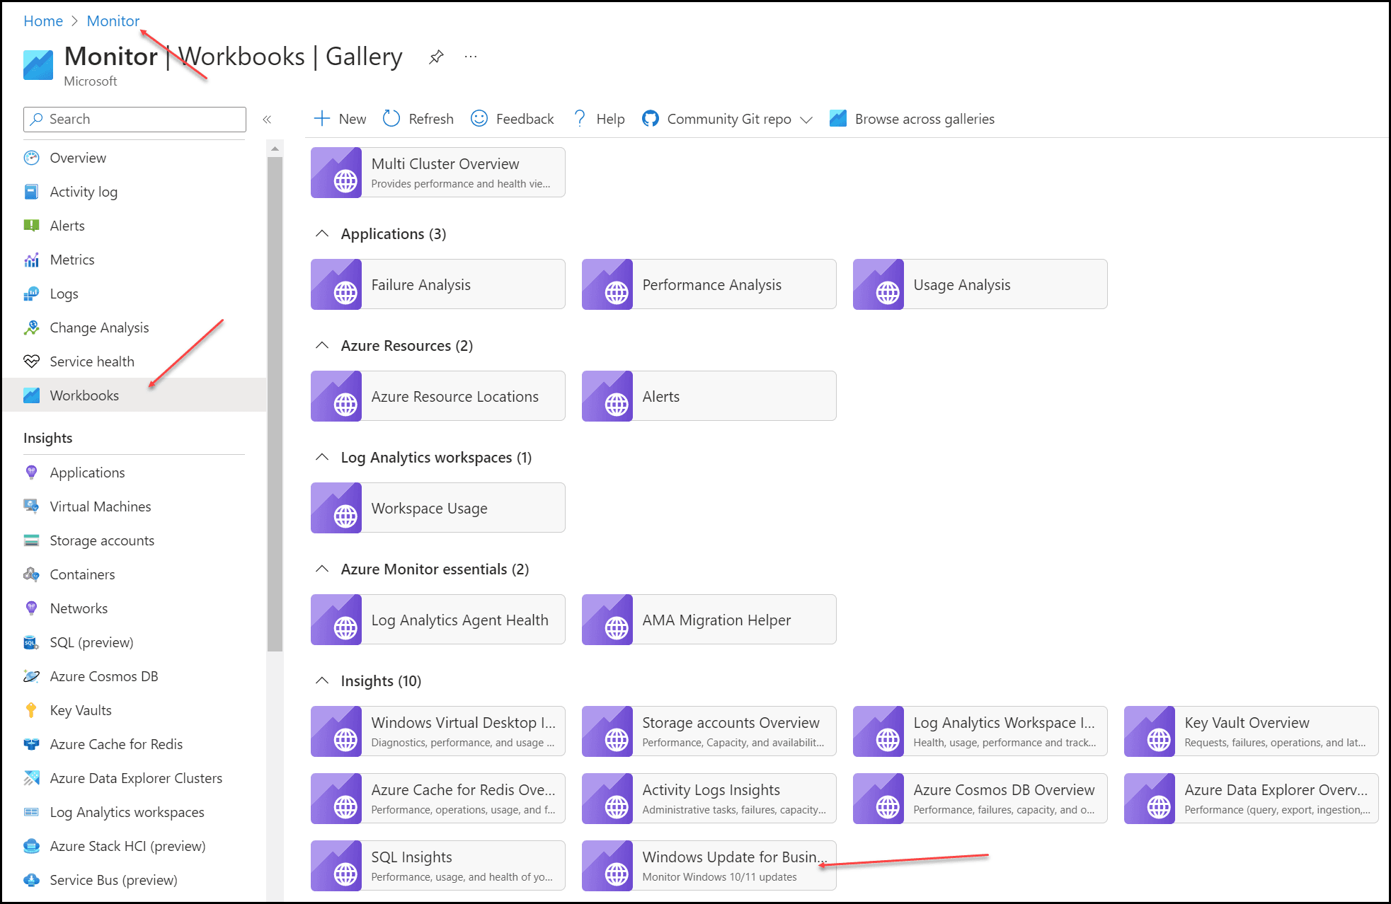Create a workbook with the New plus icon
Image resolution: width=1391 pixels, height=904 pixels.
[x=323, y=118]
